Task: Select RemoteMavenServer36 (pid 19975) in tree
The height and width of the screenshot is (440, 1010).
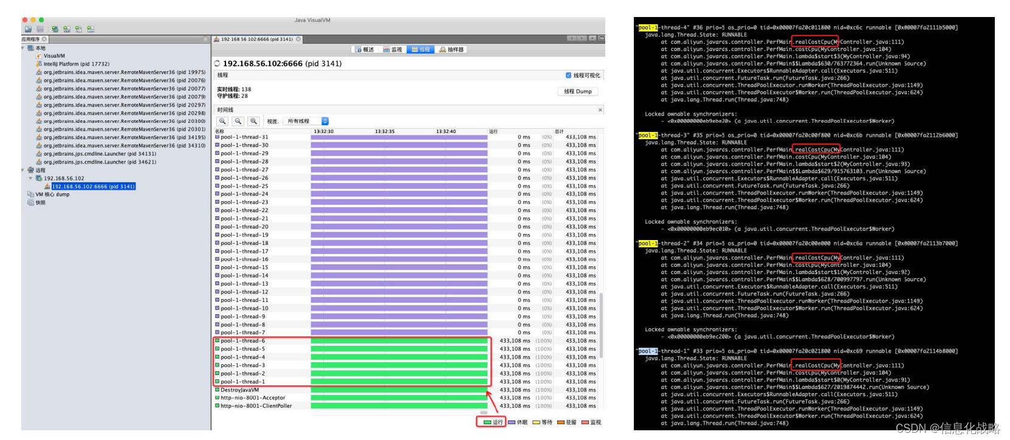Action: tap(124, 72)
